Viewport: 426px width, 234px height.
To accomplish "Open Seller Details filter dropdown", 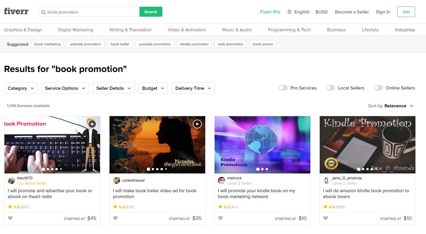I will [x=114, y=88].
